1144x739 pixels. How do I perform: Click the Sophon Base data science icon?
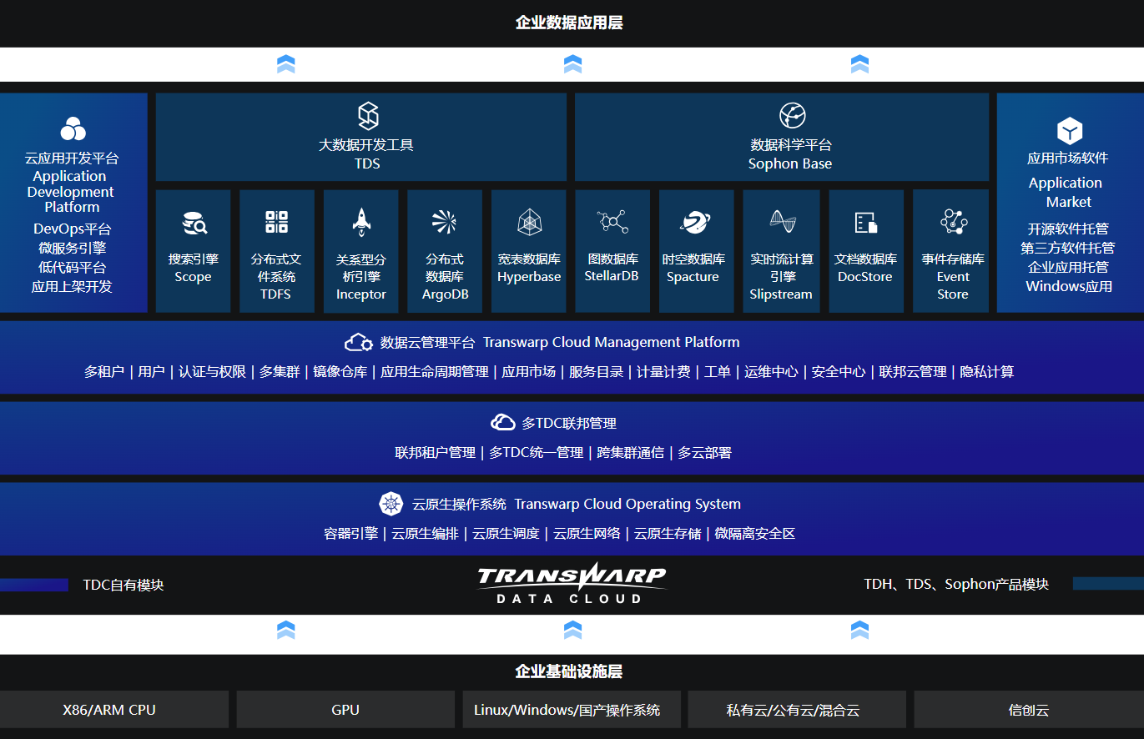[792, 116]
